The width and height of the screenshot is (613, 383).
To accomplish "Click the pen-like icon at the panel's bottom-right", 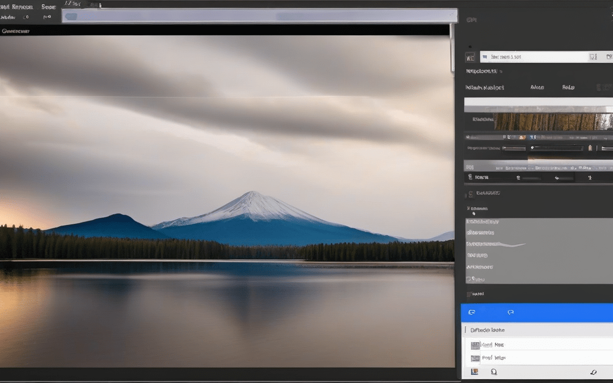I will 594,372.
